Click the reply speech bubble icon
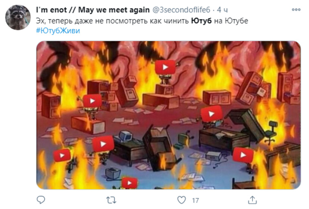The width and height of the screenshot is (309, 209). pyautogui.click(x=41, y=200)
